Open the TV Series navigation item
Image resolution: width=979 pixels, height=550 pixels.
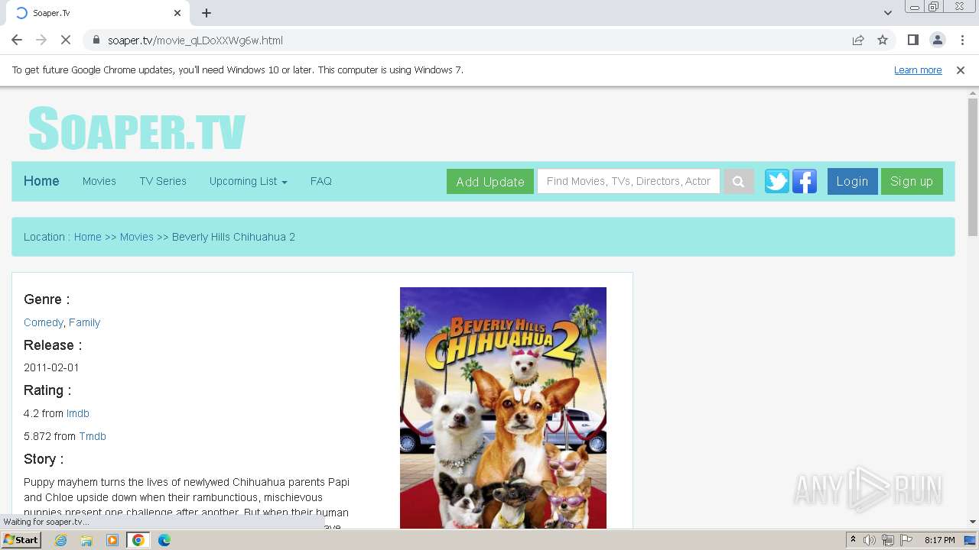tap(163, 181)
